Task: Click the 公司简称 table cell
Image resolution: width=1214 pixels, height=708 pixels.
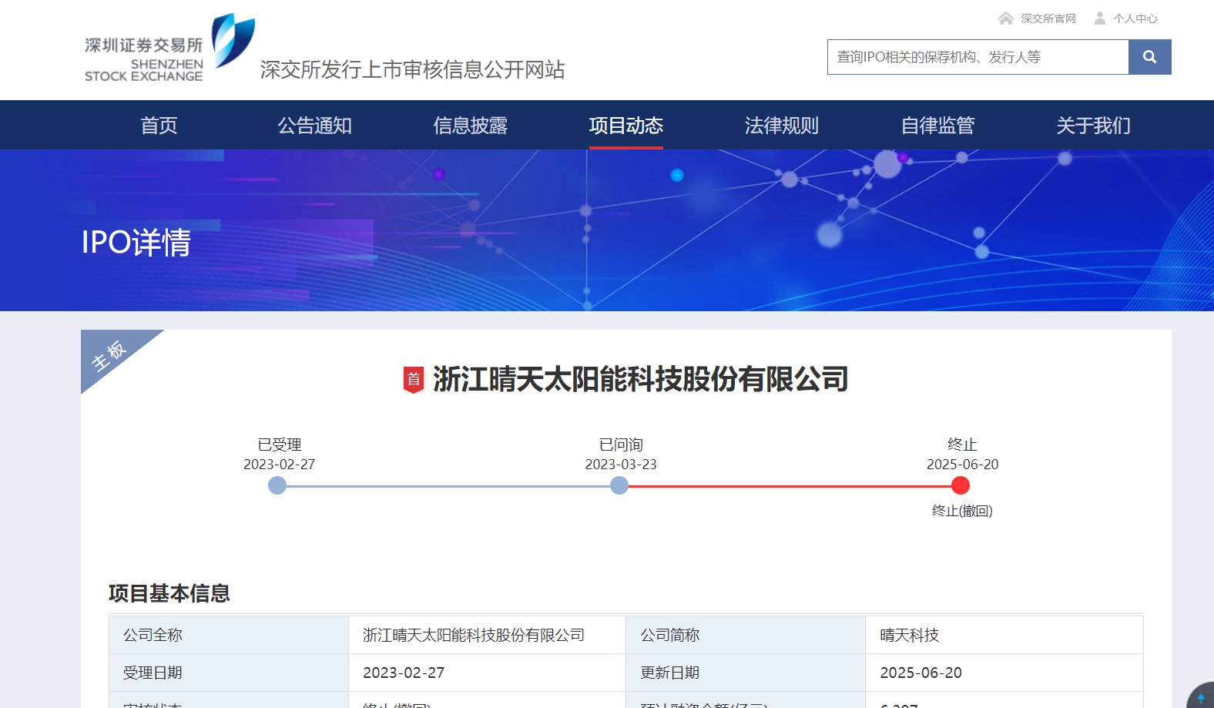Action: click(x=746, y=635)
